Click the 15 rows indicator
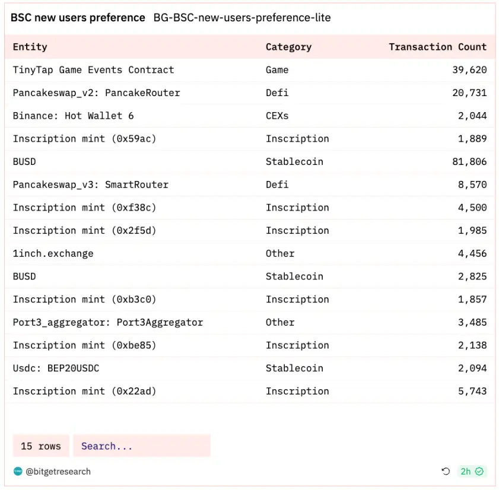The image size is (499, 490). [41, 446]
